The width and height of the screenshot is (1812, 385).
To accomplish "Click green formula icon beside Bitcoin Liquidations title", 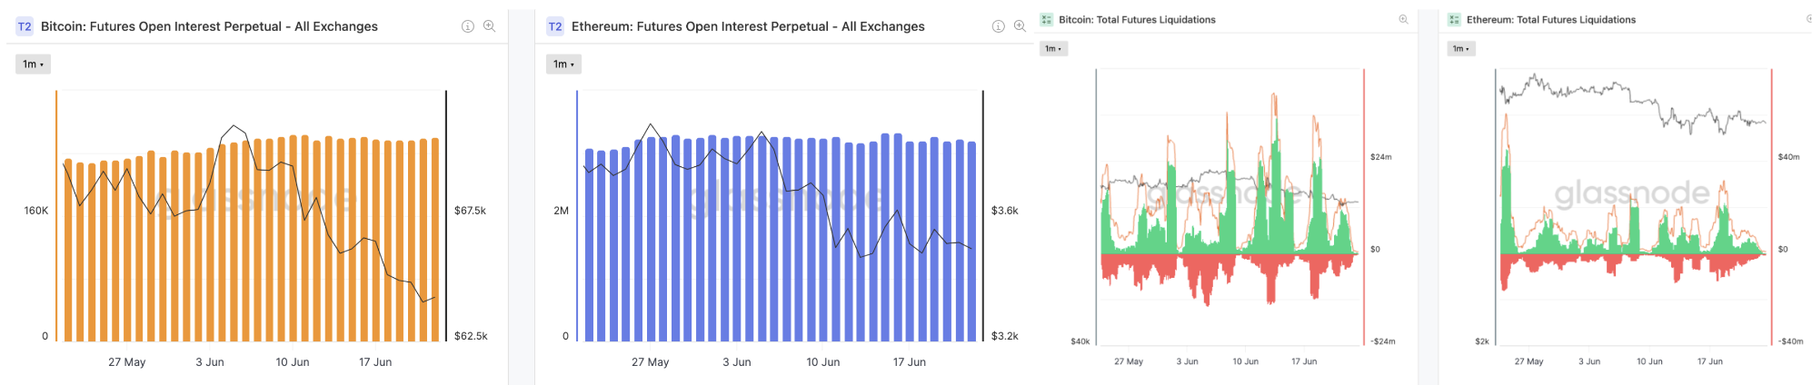I will point(1046,19).
